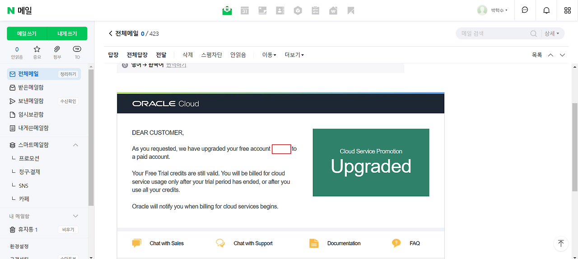Image resolution: width=578 pixels, height=259 pixels.
Task: Open the Naver Calendar icon
Action: [x=245, y=10]
